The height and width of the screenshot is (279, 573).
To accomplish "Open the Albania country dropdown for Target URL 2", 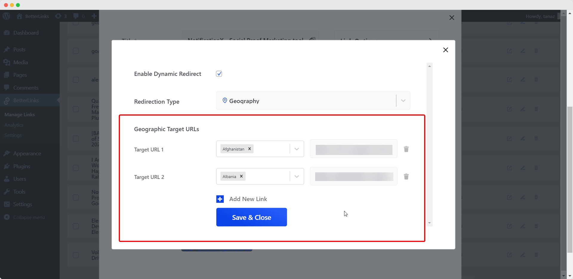I will tap(296, 176).
